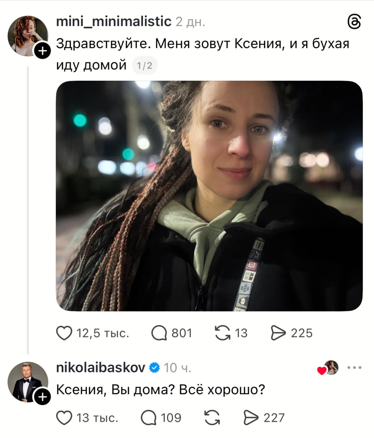Viewport: 374px width, 438px height.
Task: Open comments on the mini_minimalistic post
Action: 159,333
